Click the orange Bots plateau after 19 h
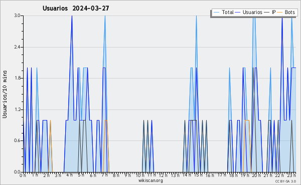Image resolution: width=301 pixels, height=185 pixels. pos(247,120)
